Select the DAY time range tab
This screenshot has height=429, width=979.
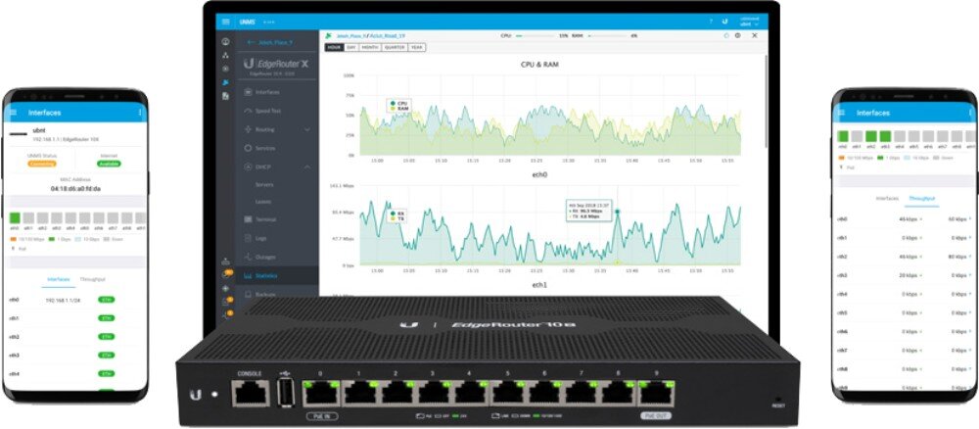coord(351,47)
